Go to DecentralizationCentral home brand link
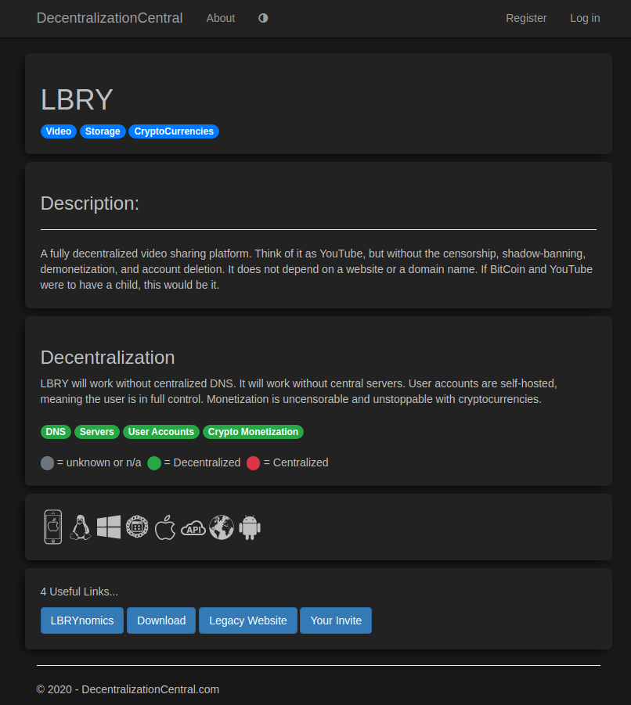The image size is (631, 705). [x=110, y=18]
